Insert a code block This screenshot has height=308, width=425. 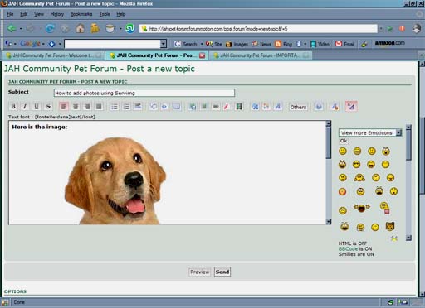[165, 107]
